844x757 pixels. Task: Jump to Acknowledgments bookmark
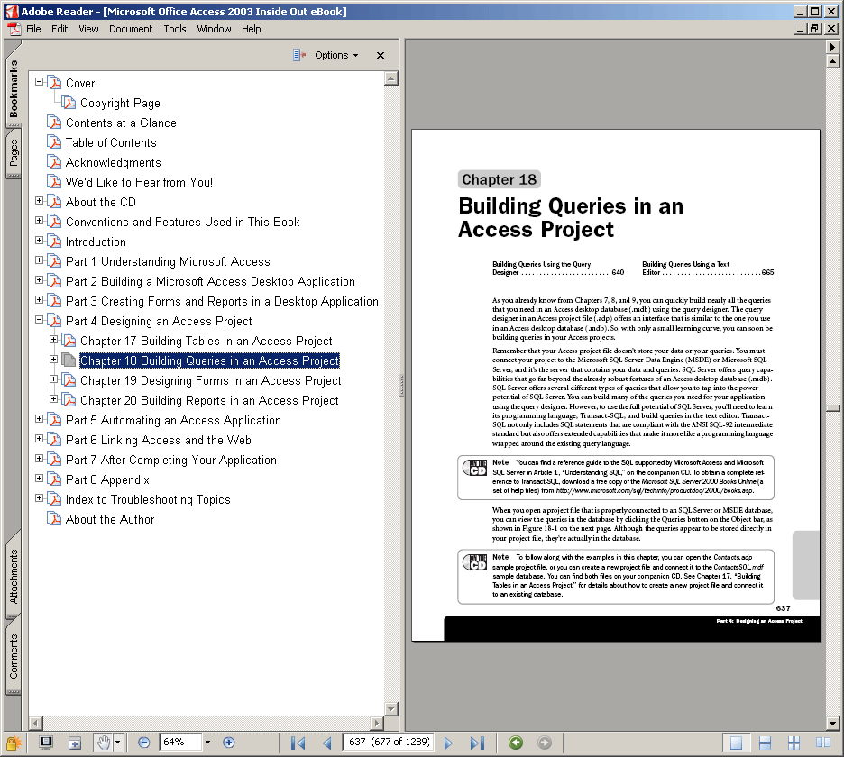(x=113, y=162)
